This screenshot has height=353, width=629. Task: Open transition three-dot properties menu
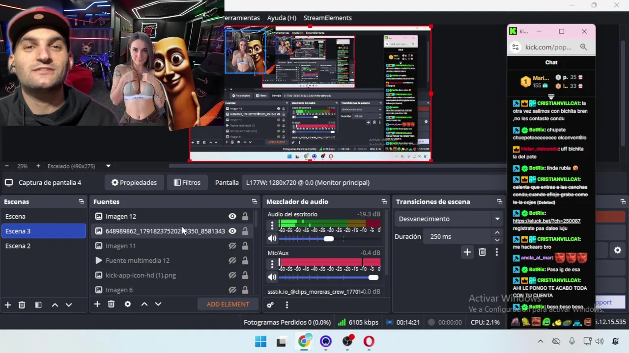click(x=496, y=252)
